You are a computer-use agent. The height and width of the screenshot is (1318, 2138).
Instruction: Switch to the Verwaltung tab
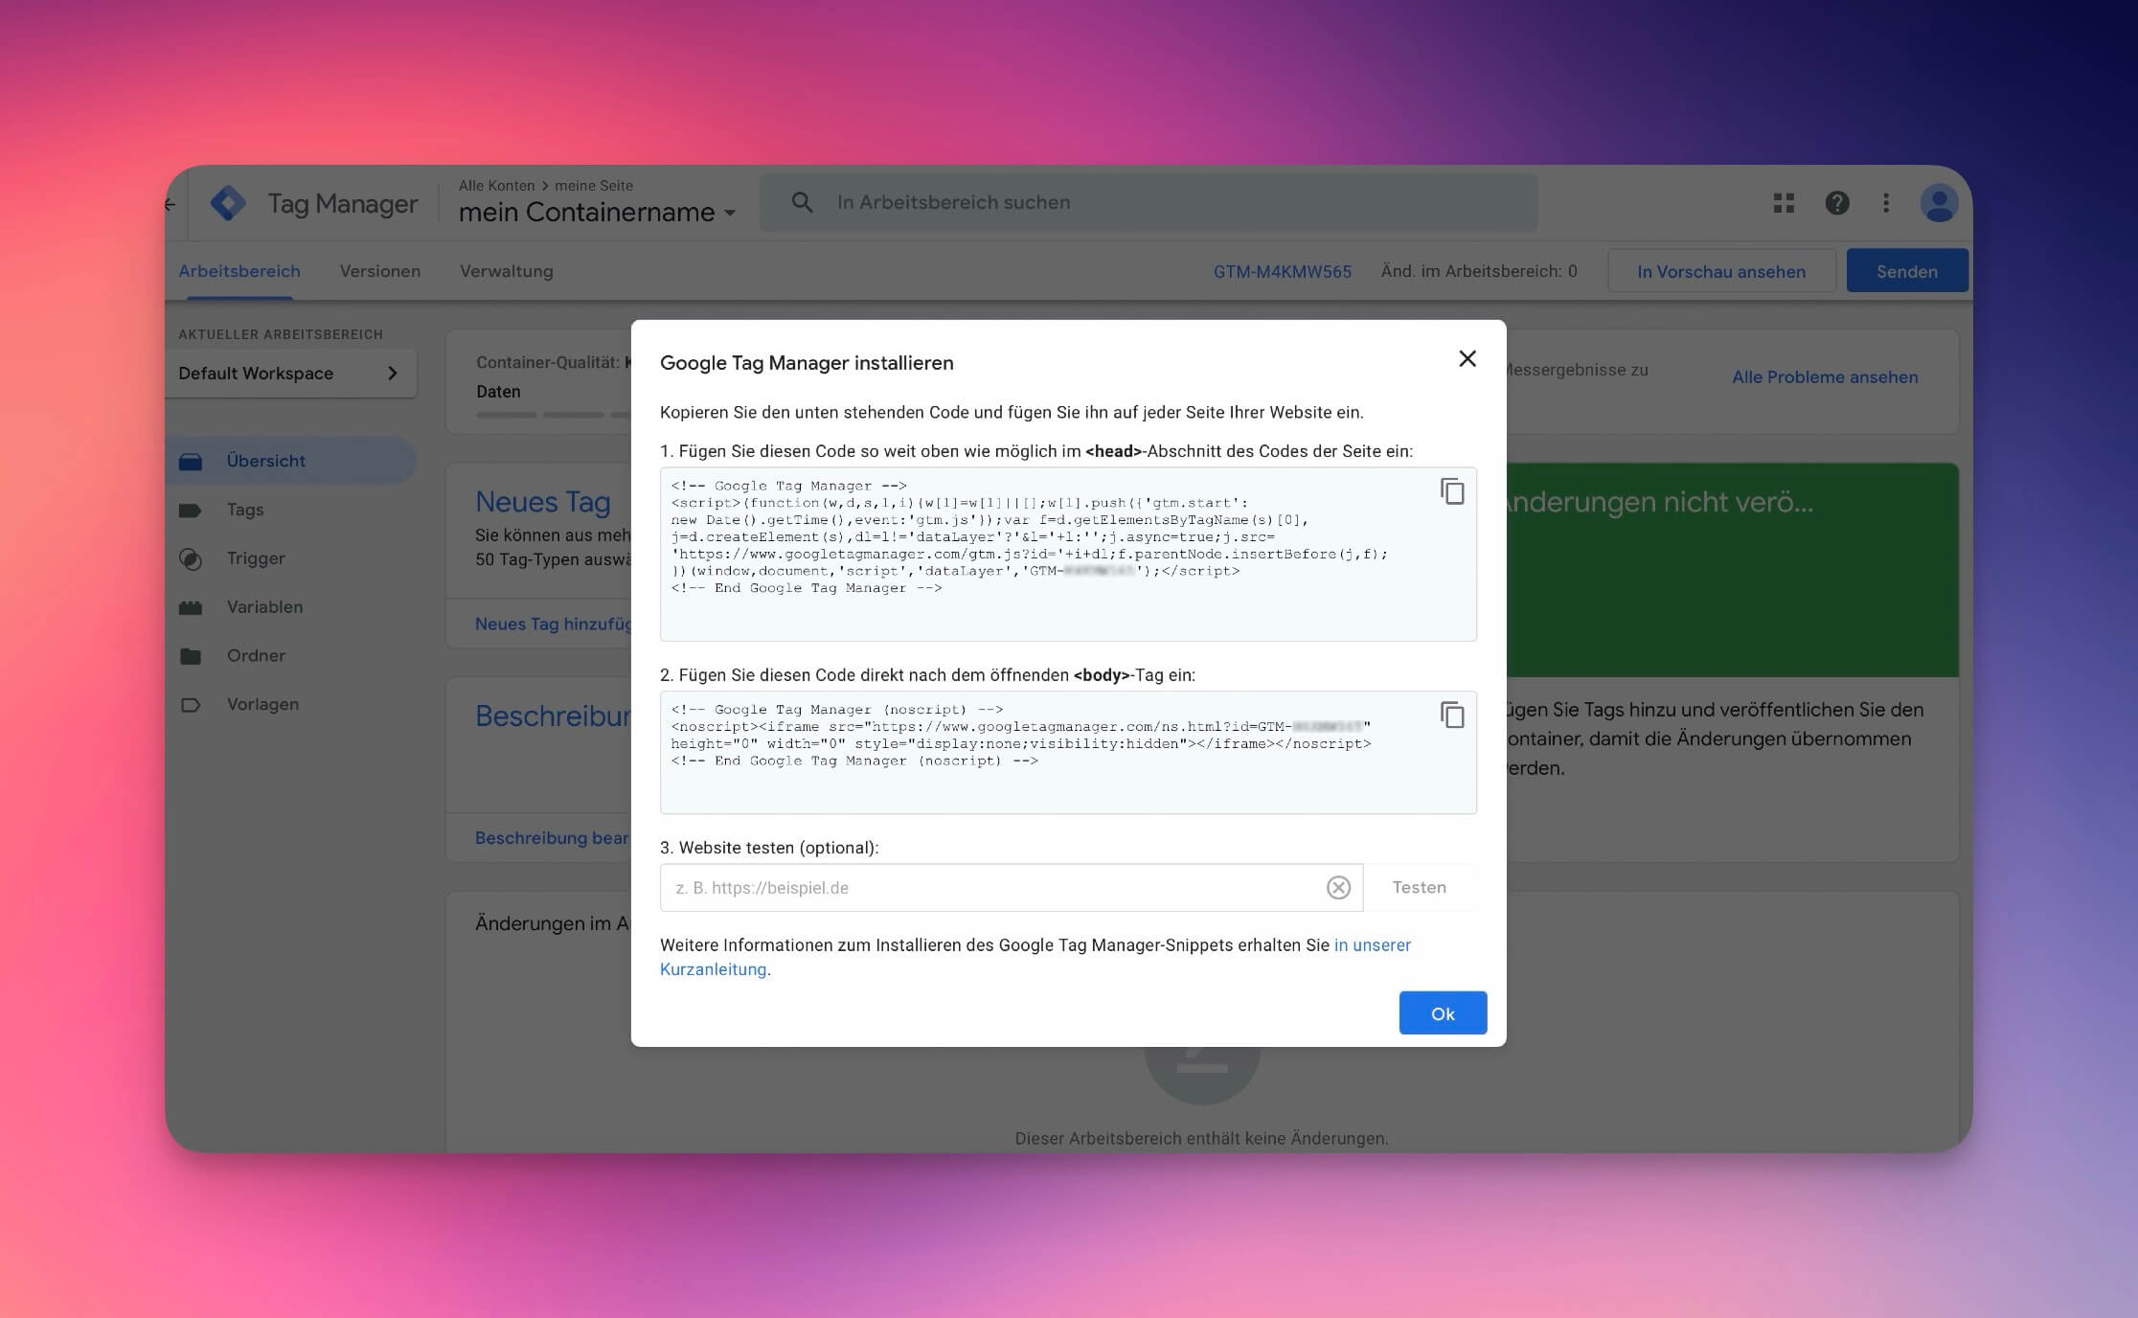pos(507,271)
